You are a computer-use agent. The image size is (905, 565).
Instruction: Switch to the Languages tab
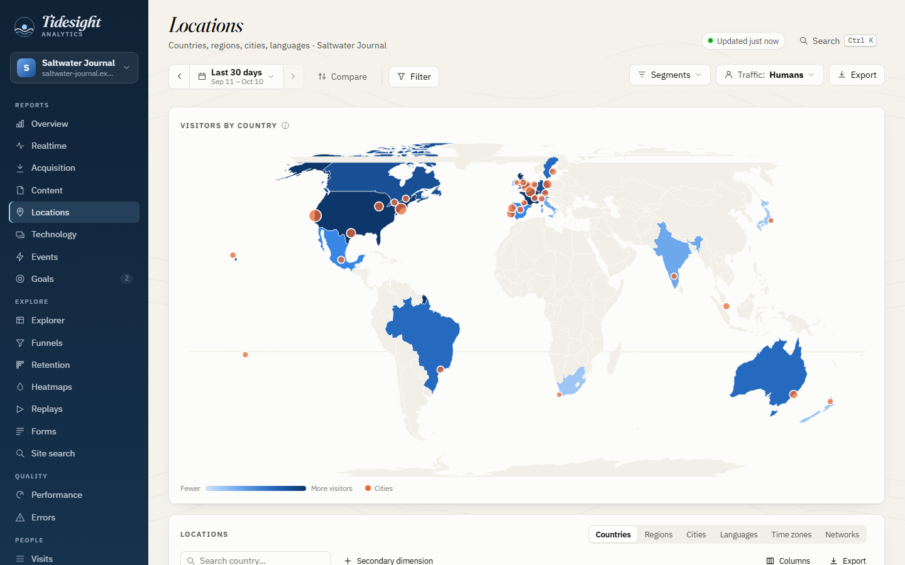[x=738, y=535]
